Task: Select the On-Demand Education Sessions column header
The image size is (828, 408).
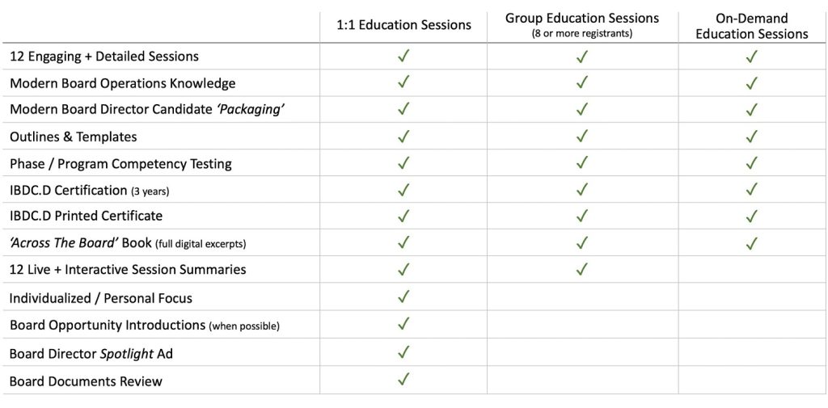Action: click(751, 25)
